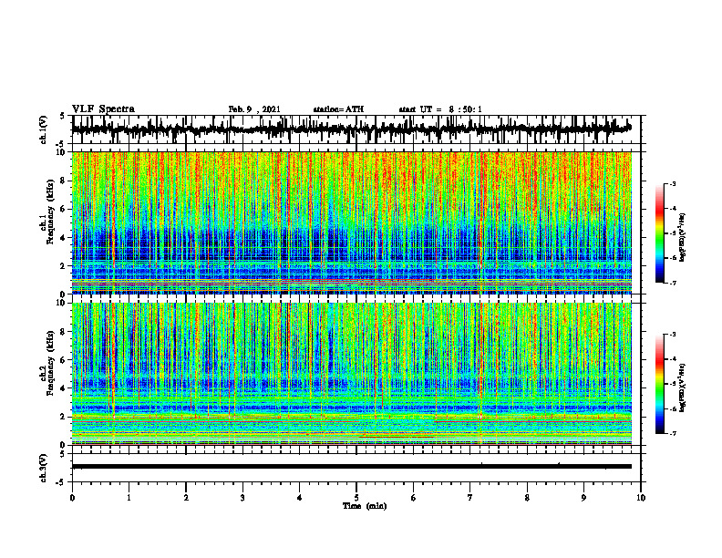722x558 pixels.
Task: Click the upper color scale bar for ch.1
Action: [659, 233]
